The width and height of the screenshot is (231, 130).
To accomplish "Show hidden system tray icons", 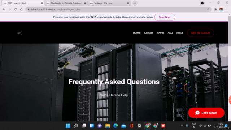I will tap(182, 126).
